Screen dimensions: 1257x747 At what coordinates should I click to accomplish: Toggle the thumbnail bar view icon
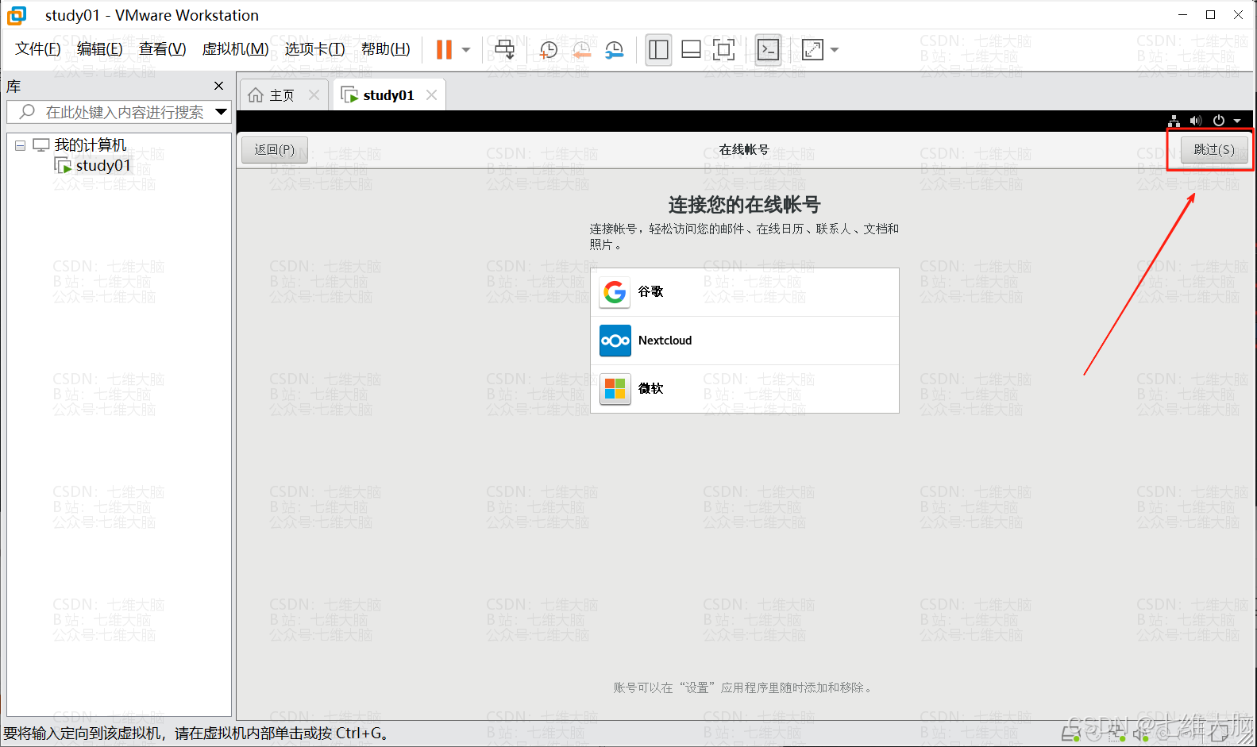point(691,50)
